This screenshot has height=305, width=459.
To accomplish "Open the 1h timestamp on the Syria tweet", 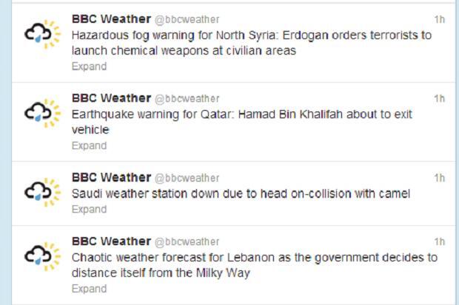I will tap(439, 19).
